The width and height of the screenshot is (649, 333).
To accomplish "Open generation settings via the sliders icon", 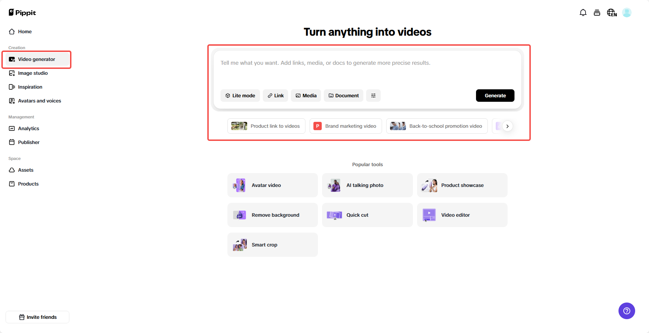I will pos(373,96).
